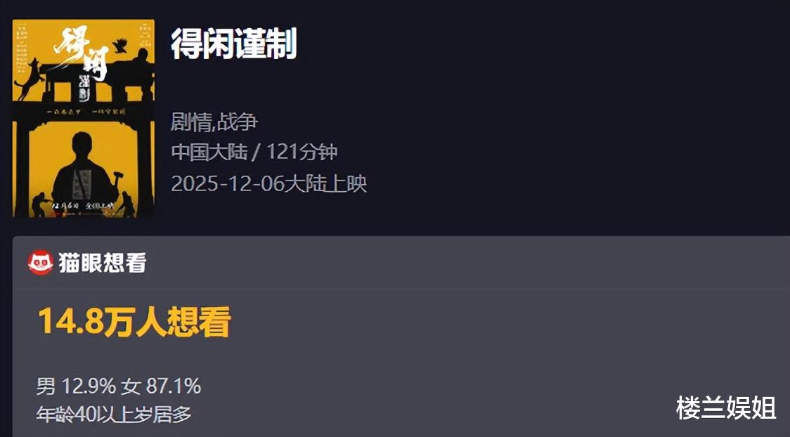This screenshot has width=790, height=437.
Task: Click the 2025-12-06大陆上映 release date
Action: (268, 183)
